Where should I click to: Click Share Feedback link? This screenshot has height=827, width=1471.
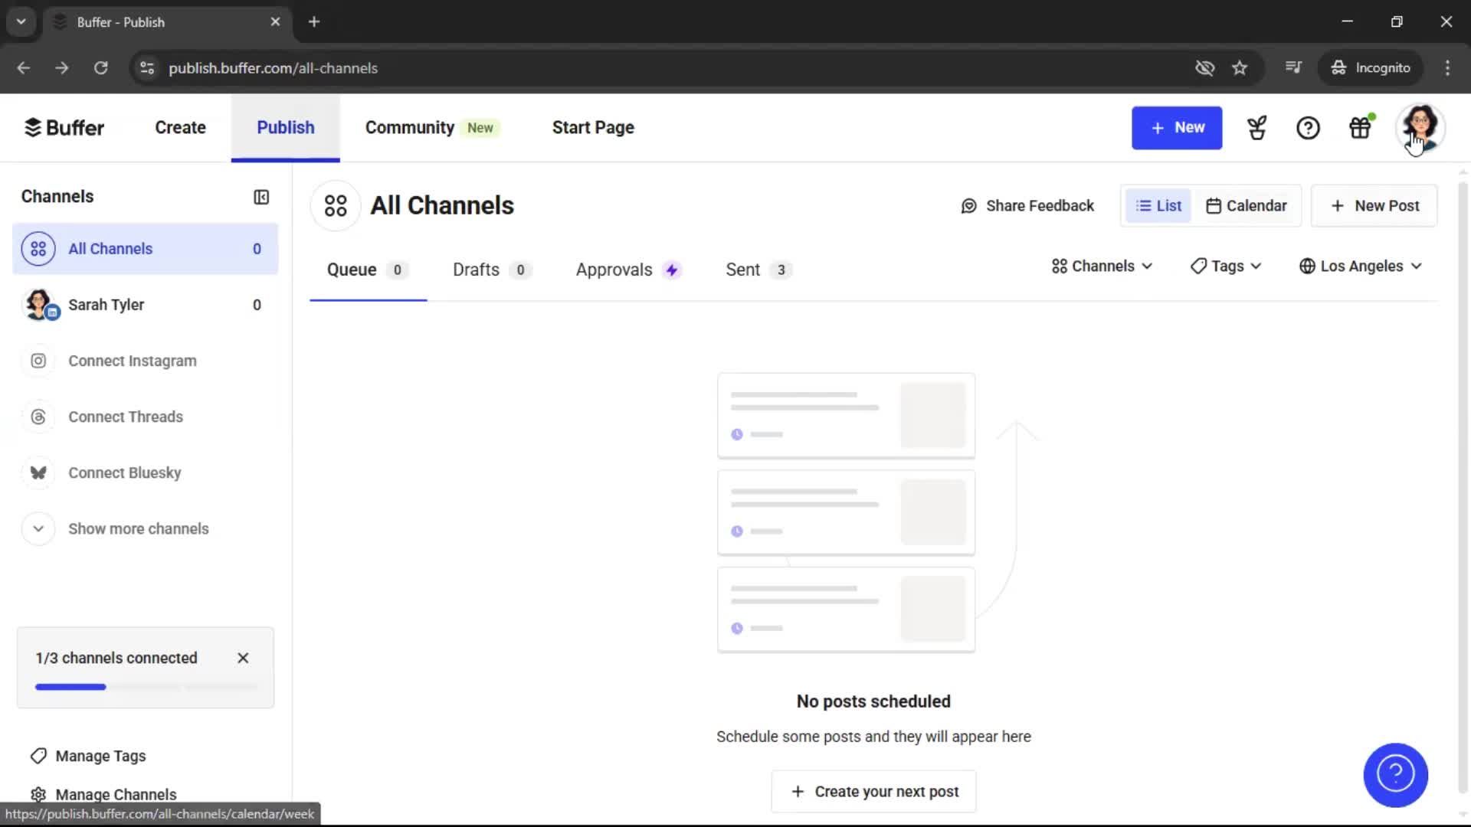coord(1027,205)
